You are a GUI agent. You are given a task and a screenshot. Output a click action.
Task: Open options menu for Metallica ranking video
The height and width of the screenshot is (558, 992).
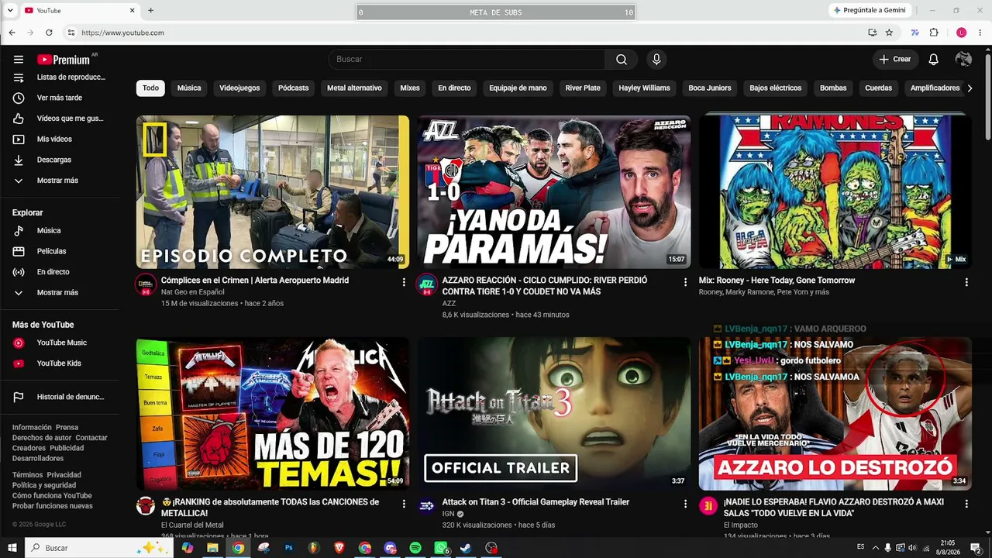point(404,504)
